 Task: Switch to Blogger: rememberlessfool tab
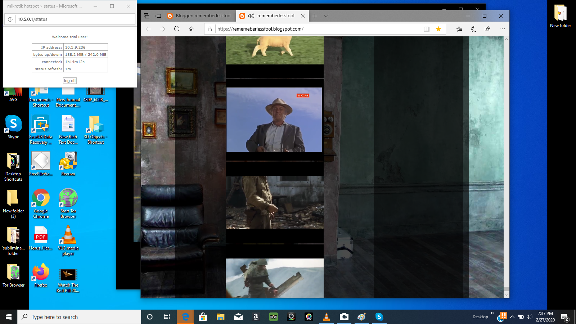pyautogui.click(x=200, y=16)
